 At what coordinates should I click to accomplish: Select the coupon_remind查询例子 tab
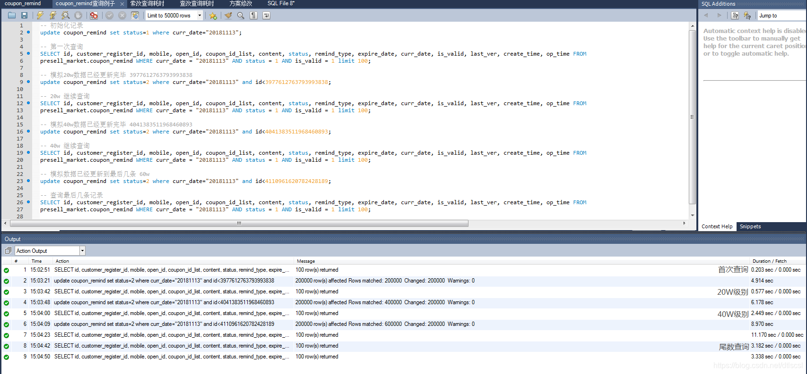tap(85, 3)
